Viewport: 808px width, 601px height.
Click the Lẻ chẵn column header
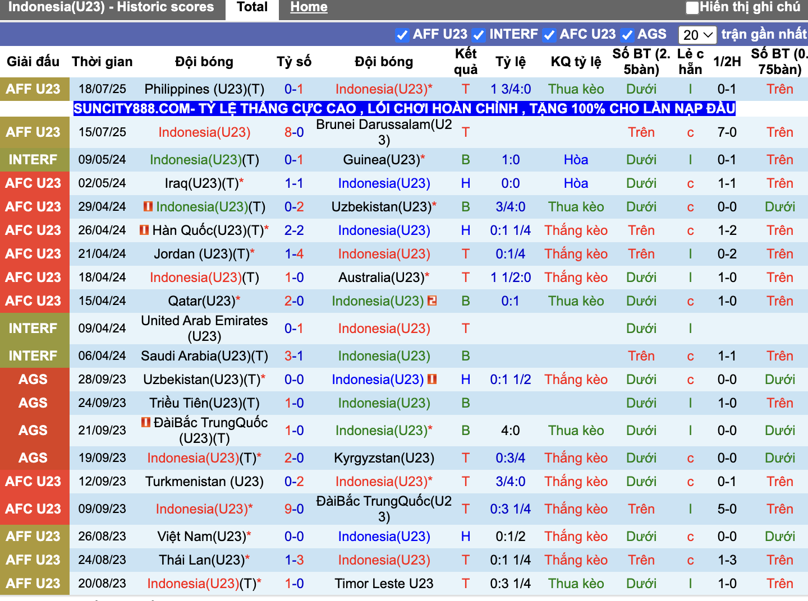pos(690,62)
